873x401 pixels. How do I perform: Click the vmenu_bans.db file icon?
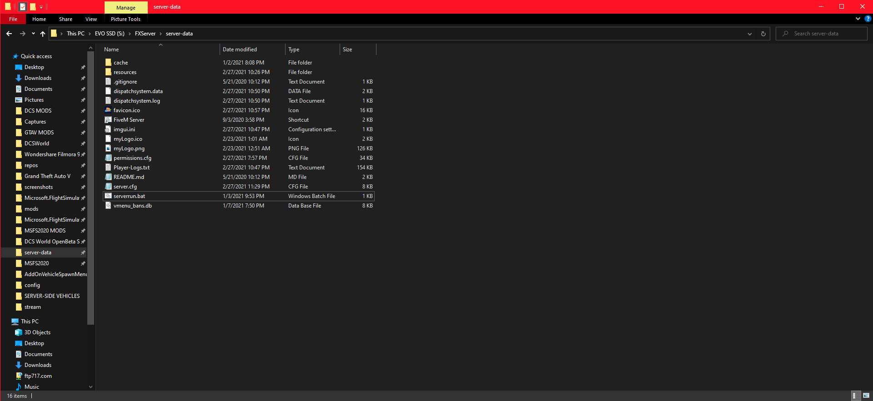click(x=108, y=206)
